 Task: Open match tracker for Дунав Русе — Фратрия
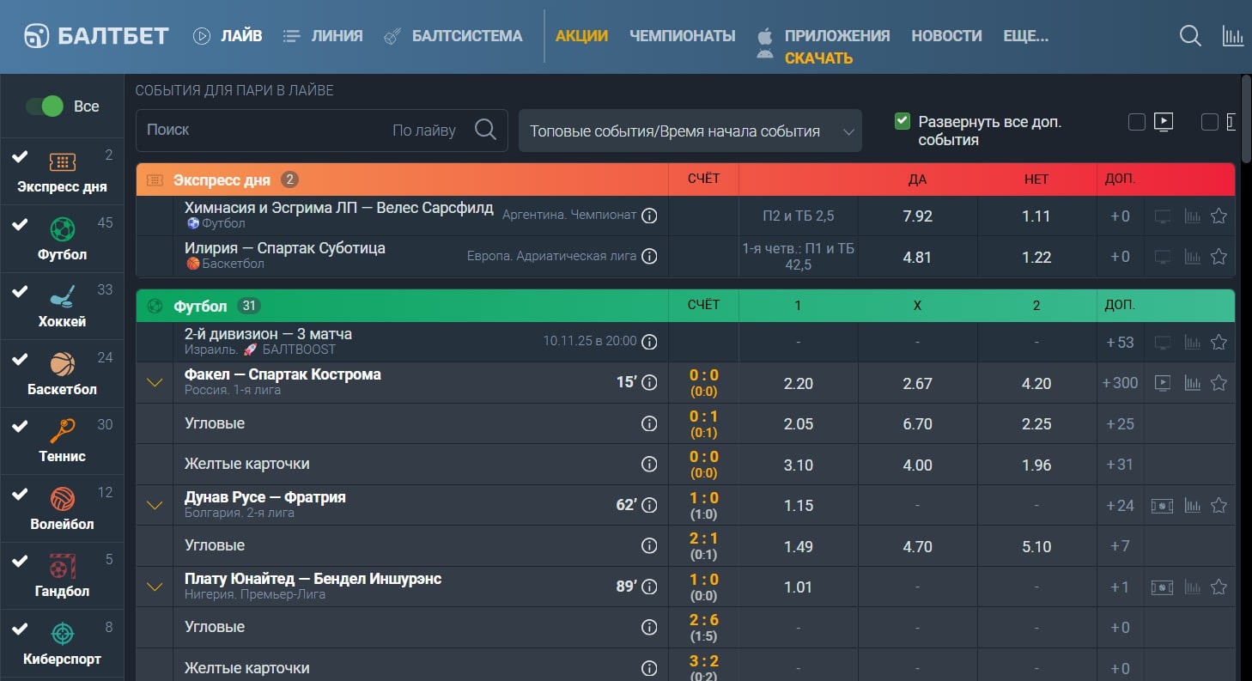pos(1162,506)
